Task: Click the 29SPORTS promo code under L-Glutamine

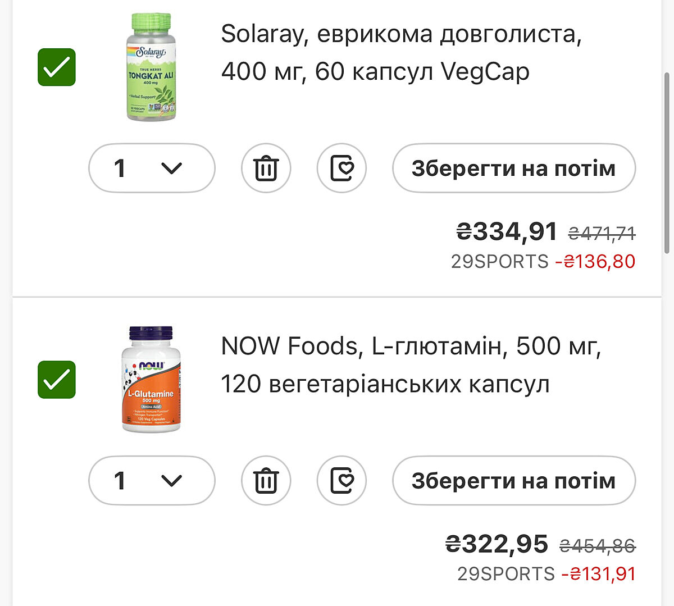Action: (505, 574)
